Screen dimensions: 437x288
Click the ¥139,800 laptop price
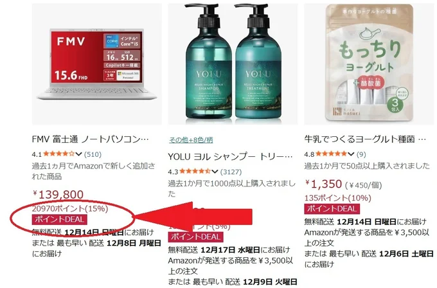(58, 194)
